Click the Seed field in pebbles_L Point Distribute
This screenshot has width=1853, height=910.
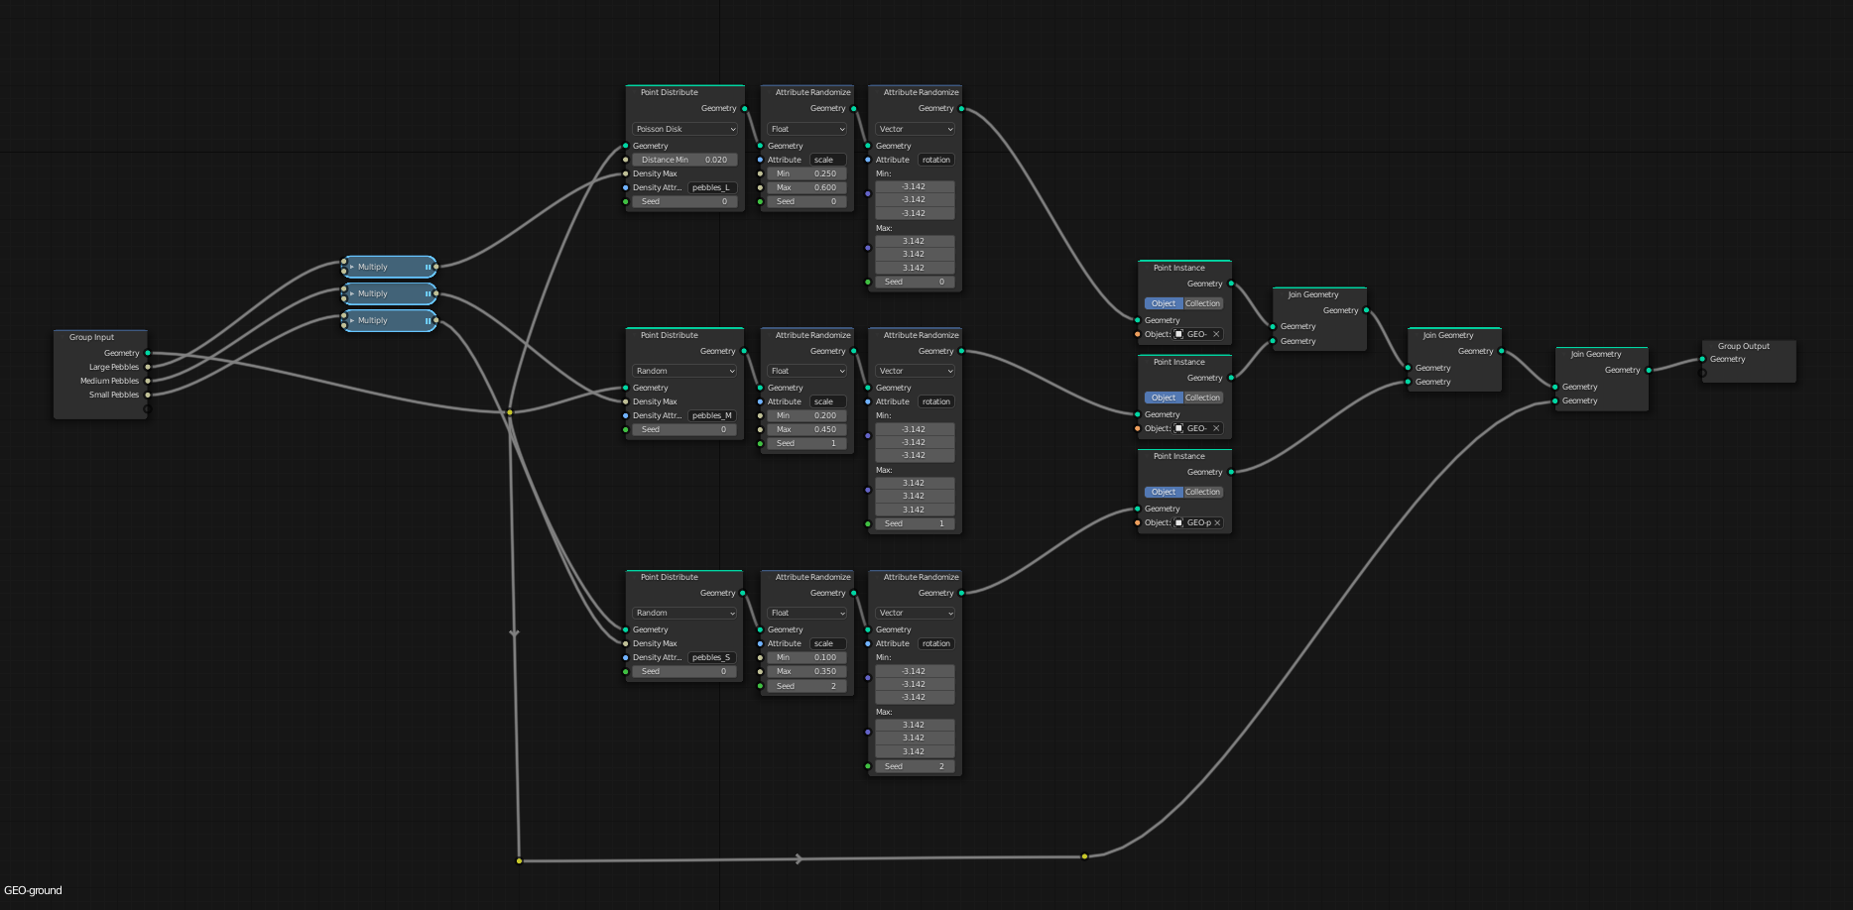point(685,201)
